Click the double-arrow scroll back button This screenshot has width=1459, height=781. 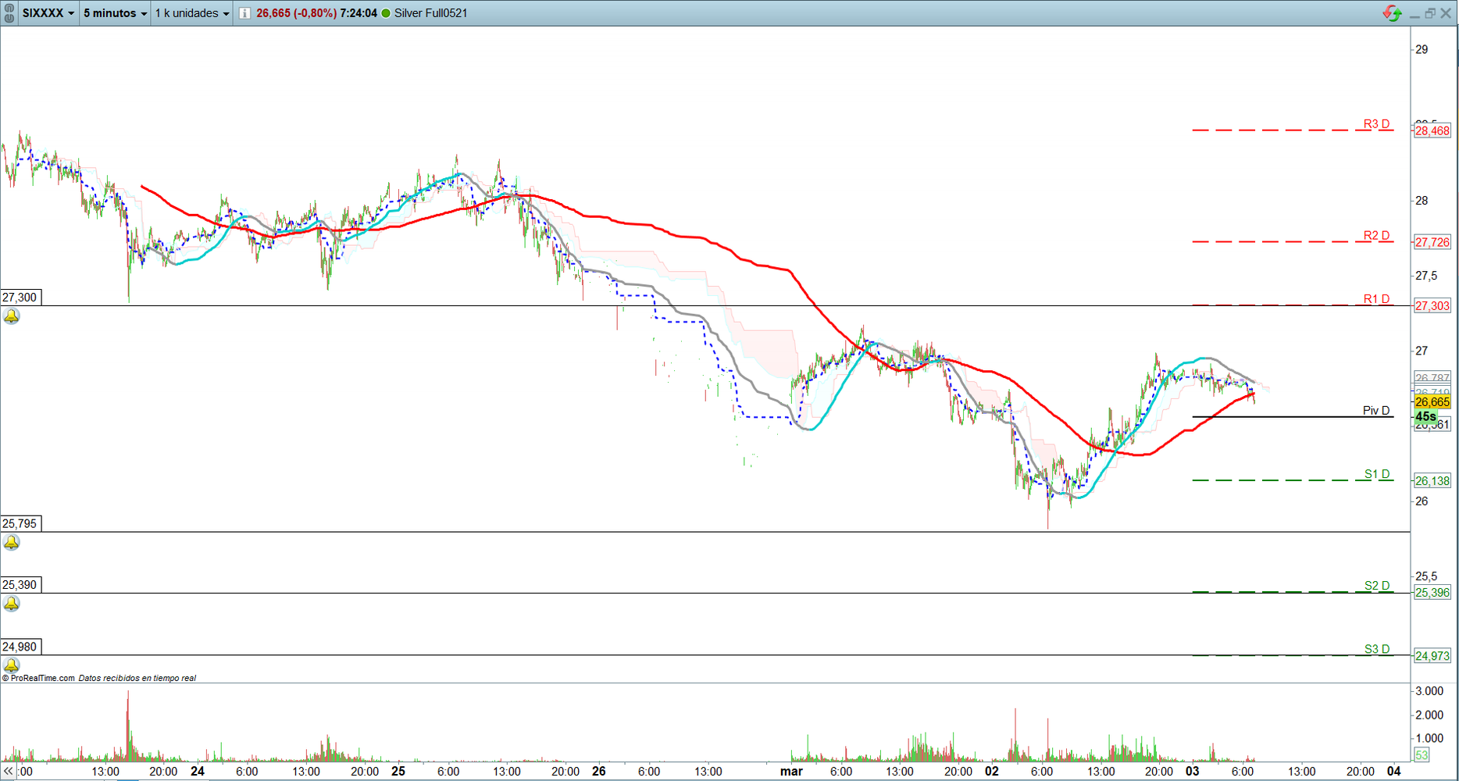click(9, 772)
